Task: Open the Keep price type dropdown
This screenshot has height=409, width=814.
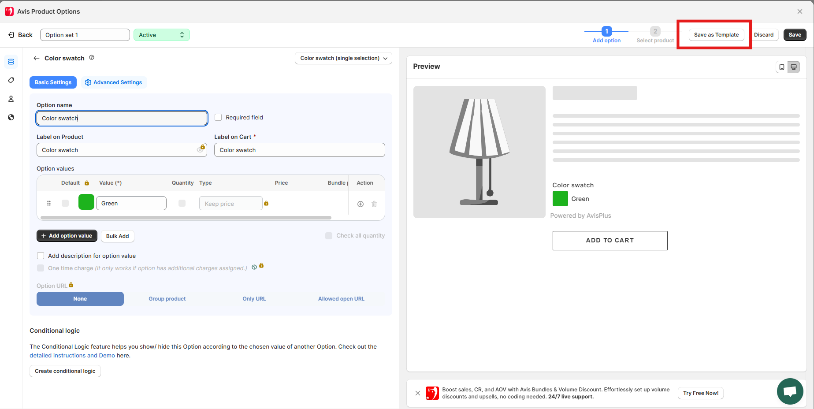Action: click(230, 204)
